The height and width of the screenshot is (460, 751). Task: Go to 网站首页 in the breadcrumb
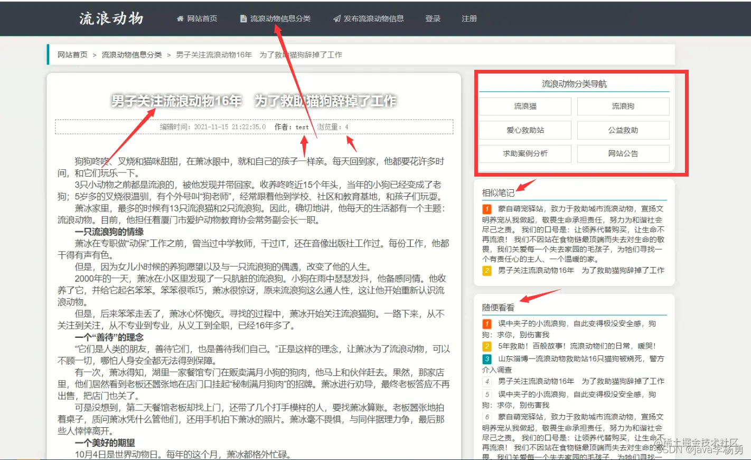72,54
